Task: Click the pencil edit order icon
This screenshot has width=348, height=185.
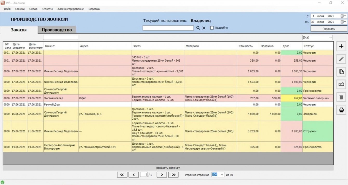Action: (341, 59)
